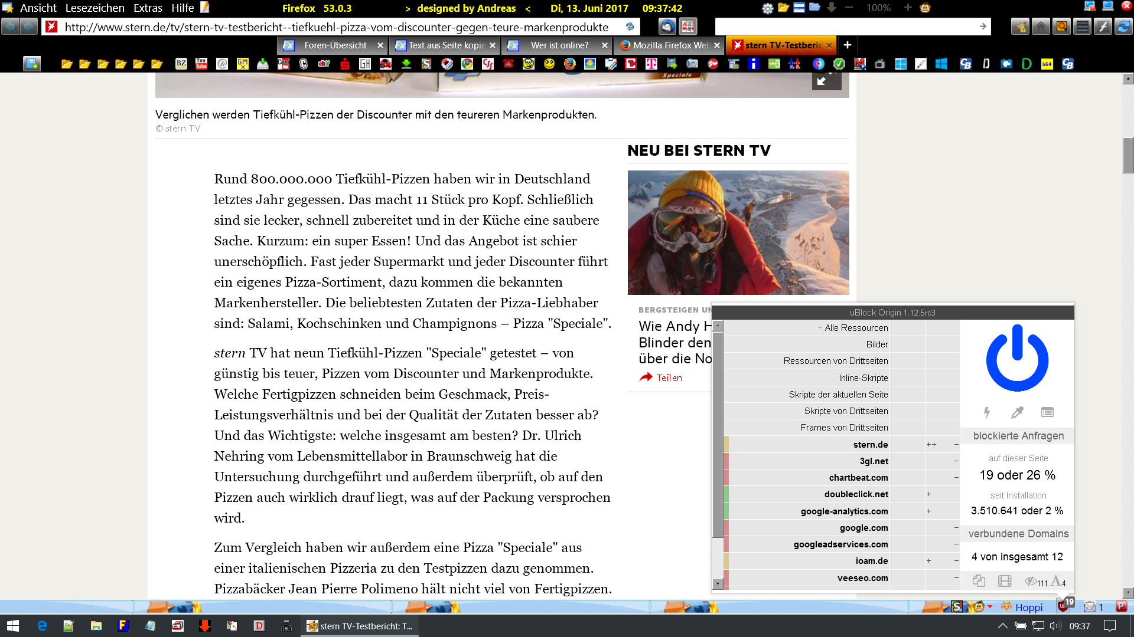Screen dimensions: 1134x637
Task: Click the red color cell for doubleclick.net
Action: (726, 494)
